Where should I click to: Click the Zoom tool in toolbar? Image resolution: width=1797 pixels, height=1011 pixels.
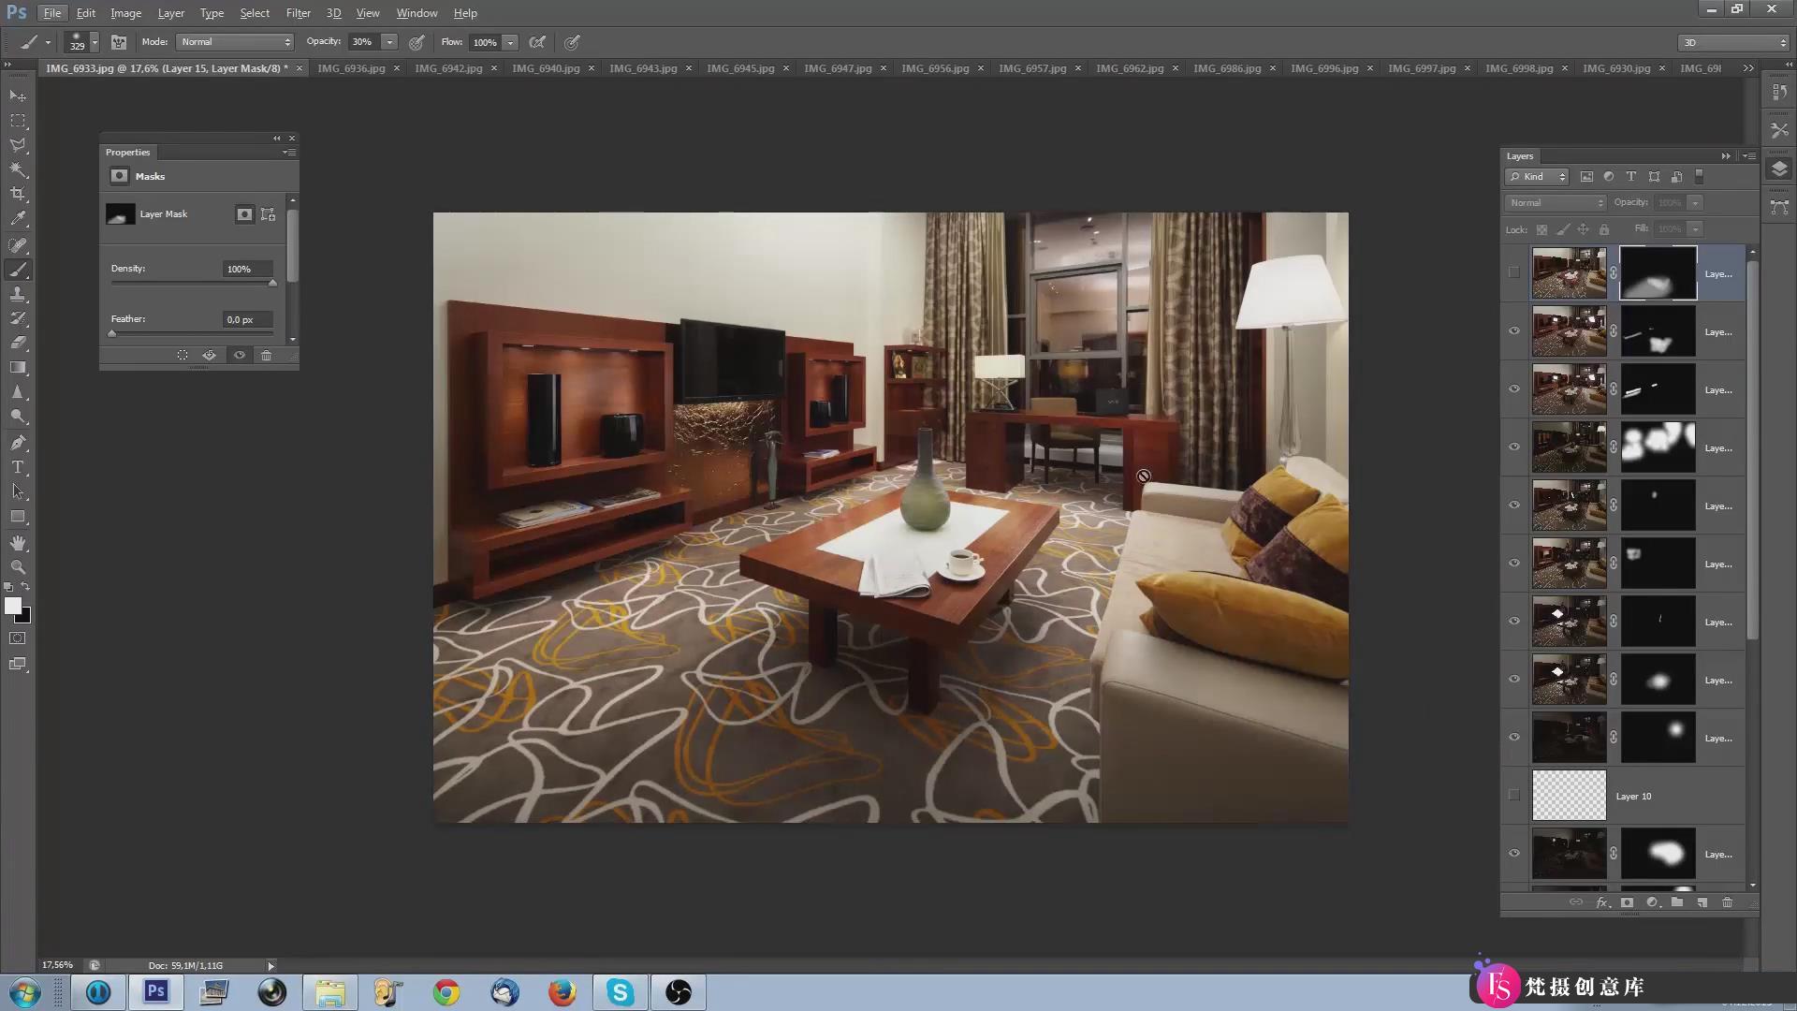(19, 568)
